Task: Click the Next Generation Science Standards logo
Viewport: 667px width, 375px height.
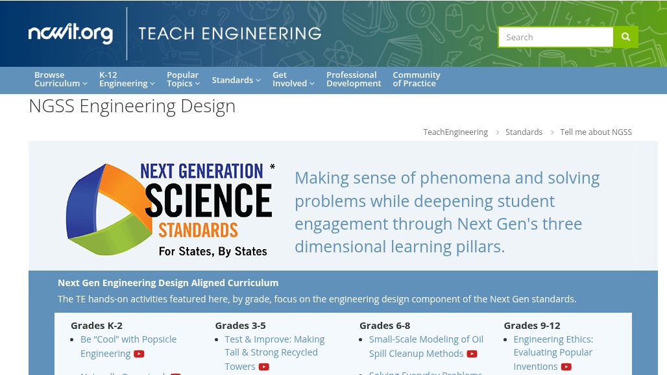Action: (170, 210)
